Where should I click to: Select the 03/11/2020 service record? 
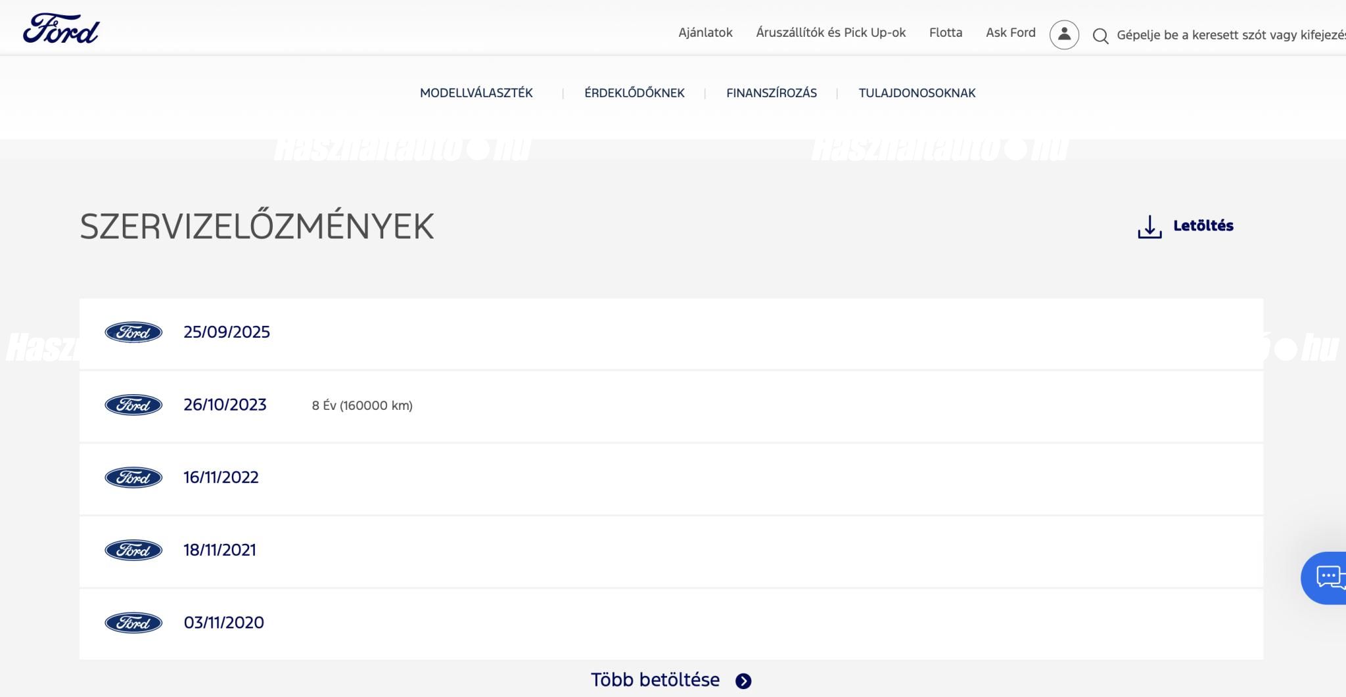pos(671,624)
